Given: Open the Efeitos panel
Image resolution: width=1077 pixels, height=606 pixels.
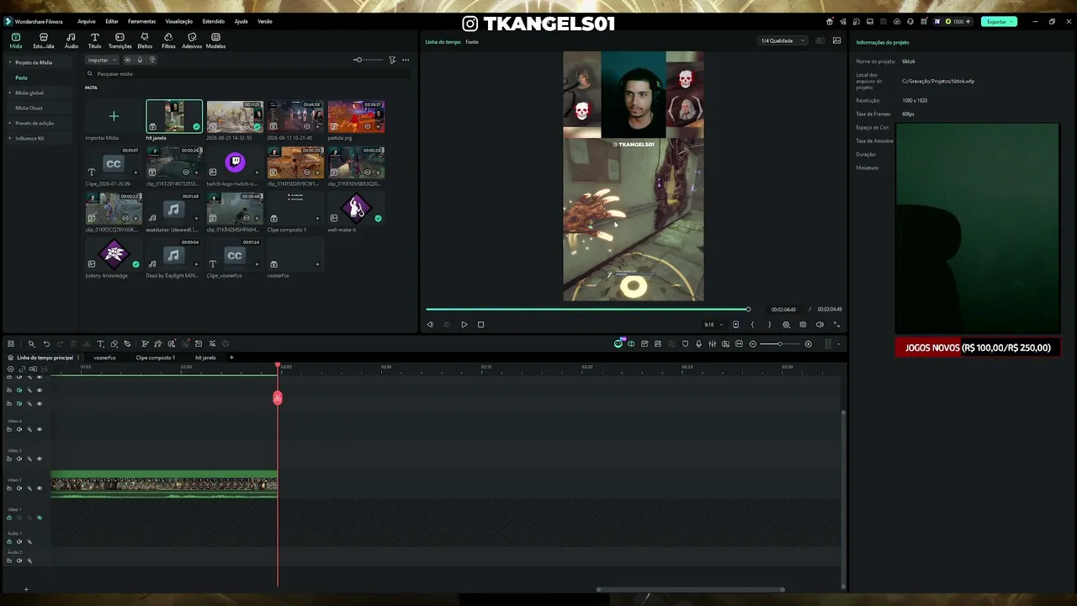Looking at the screenshot, I should [x=145, y=40].
